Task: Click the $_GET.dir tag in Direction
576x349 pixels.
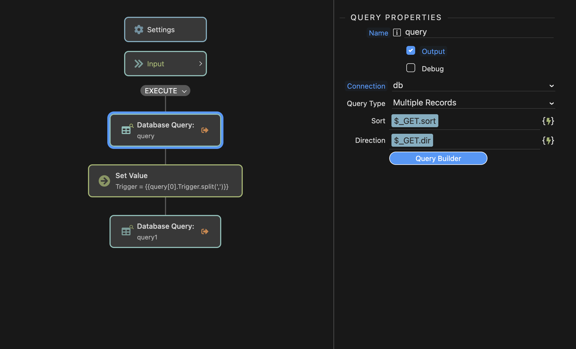Action: click(412, 140)
